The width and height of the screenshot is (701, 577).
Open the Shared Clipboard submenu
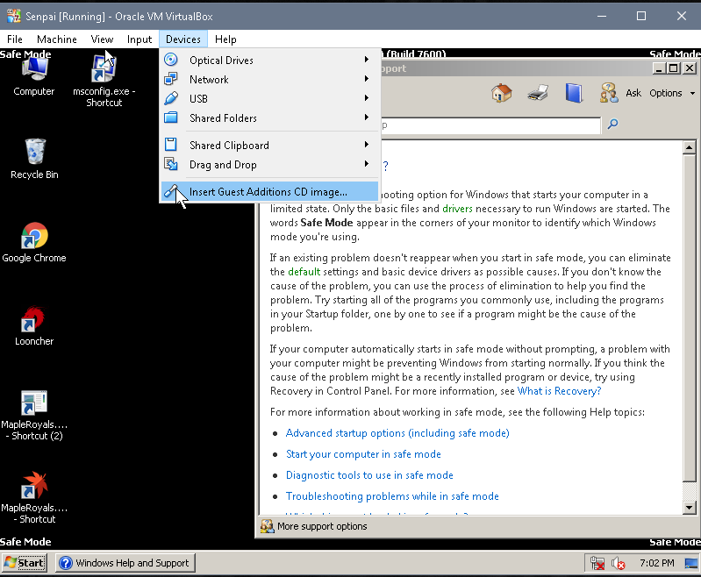269,146
